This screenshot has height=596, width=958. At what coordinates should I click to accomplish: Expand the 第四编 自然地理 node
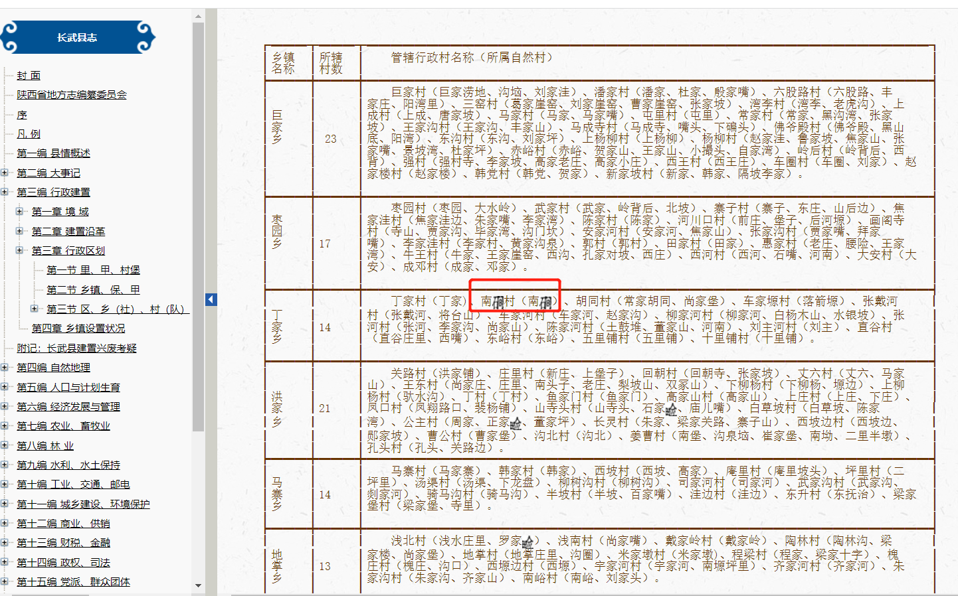click(5, 367)
